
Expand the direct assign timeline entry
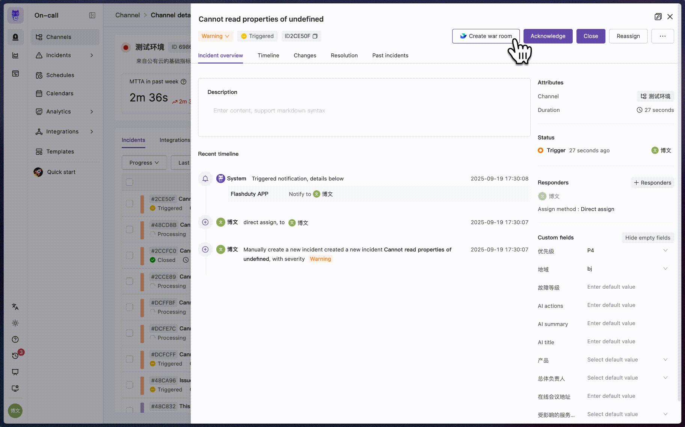(x=205, y=222)
